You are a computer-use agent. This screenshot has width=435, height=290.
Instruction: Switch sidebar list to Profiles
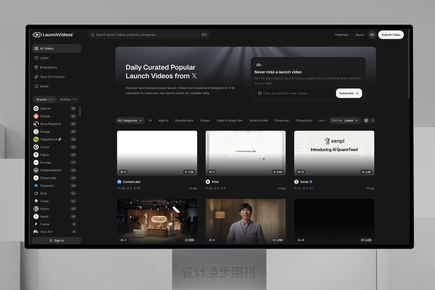[x=69, y=99]
